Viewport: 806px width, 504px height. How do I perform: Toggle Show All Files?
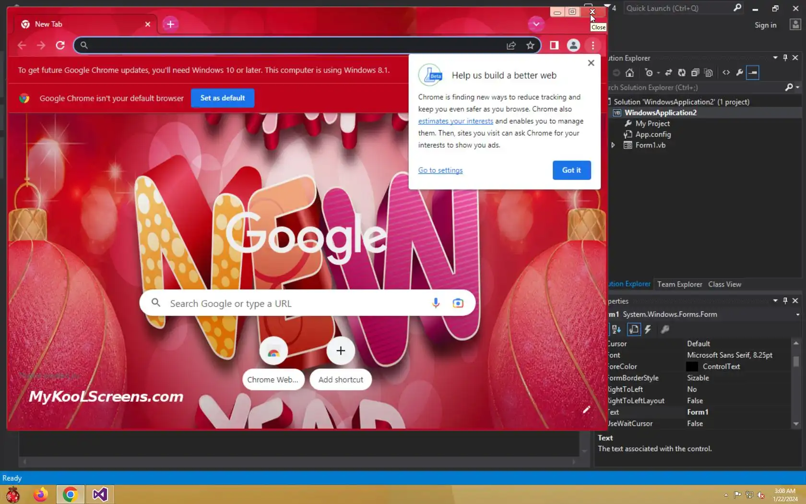(709, 72)
